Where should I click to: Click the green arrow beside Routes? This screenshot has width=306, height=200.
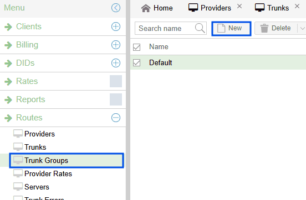pyautogui.click(x=8, y=118)
